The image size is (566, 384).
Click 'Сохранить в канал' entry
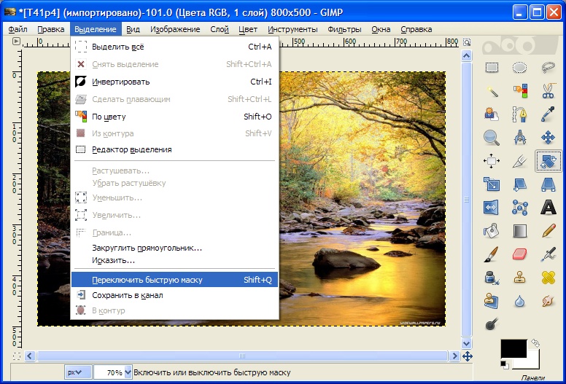[127, 295]
